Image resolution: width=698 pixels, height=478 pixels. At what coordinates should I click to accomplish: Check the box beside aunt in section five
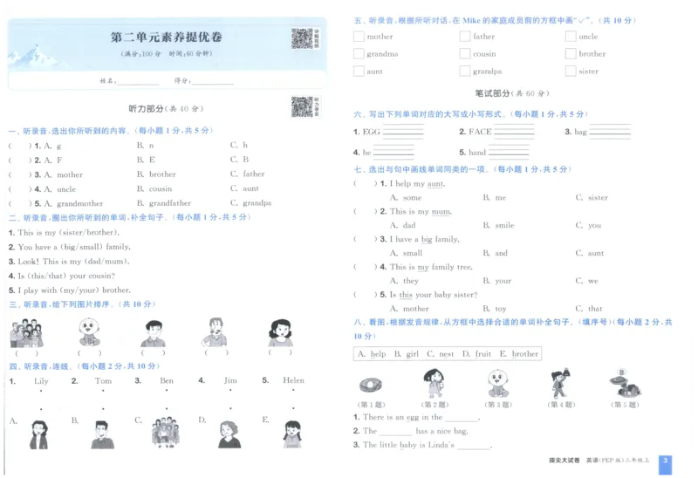[359, 71]
